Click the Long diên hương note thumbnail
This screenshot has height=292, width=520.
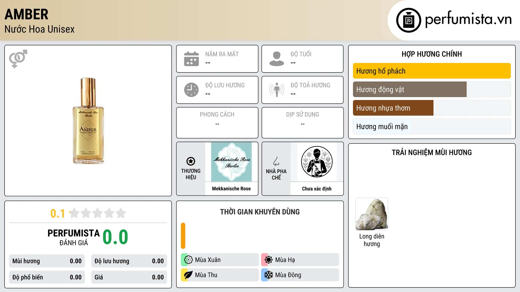click(372, 214)
